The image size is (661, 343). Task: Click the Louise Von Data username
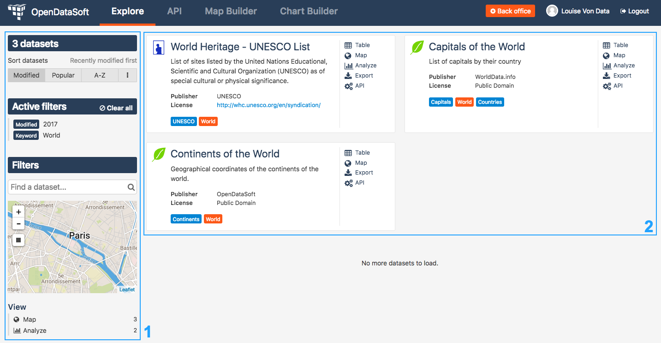[585, 11]
